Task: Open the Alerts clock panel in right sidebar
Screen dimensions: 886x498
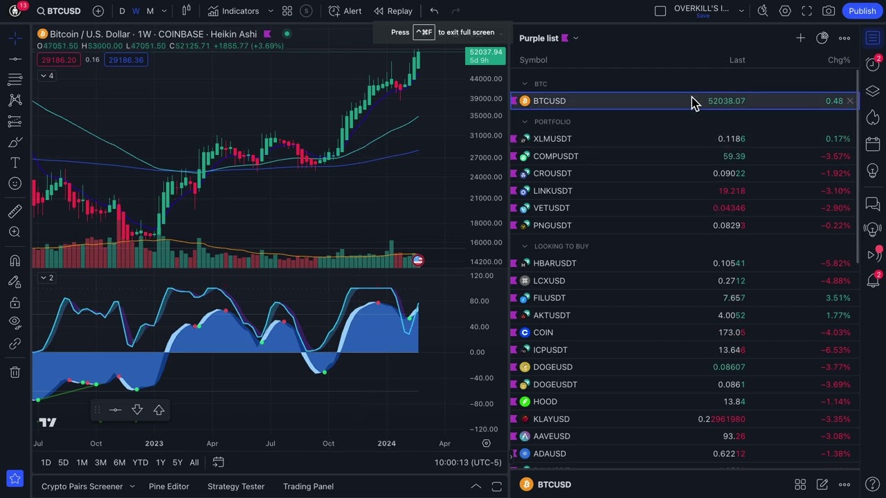Action: tap(873, 64)
